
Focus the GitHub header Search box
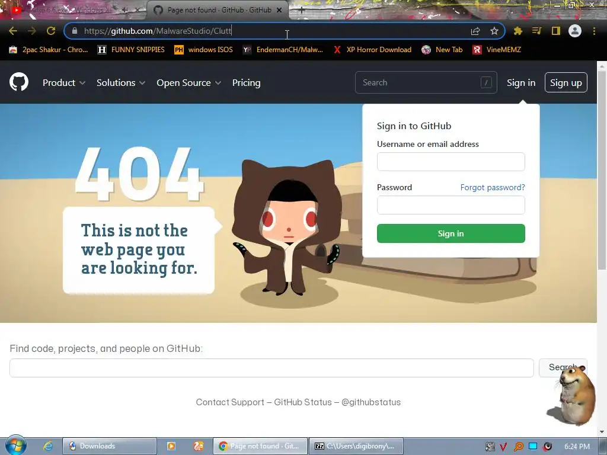[x=426, y=82]
